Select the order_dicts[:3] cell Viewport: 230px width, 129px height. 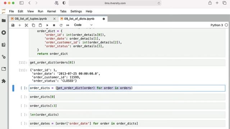tap(127, 106)
